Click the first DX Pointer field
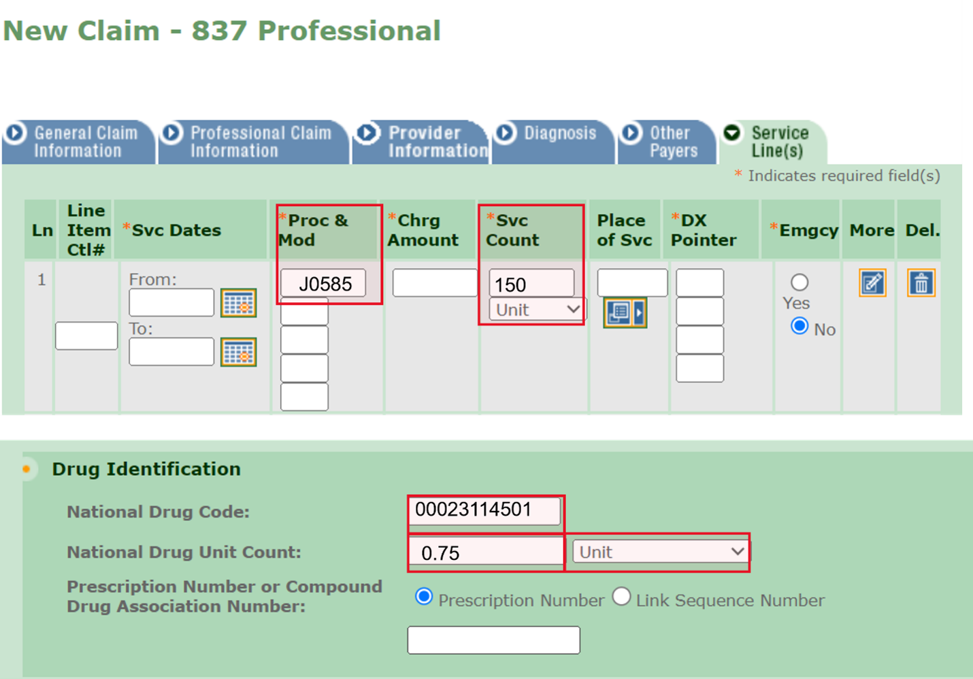Image resolution: width=973 pixels, height=679 pixels. (x=700, y=282)
